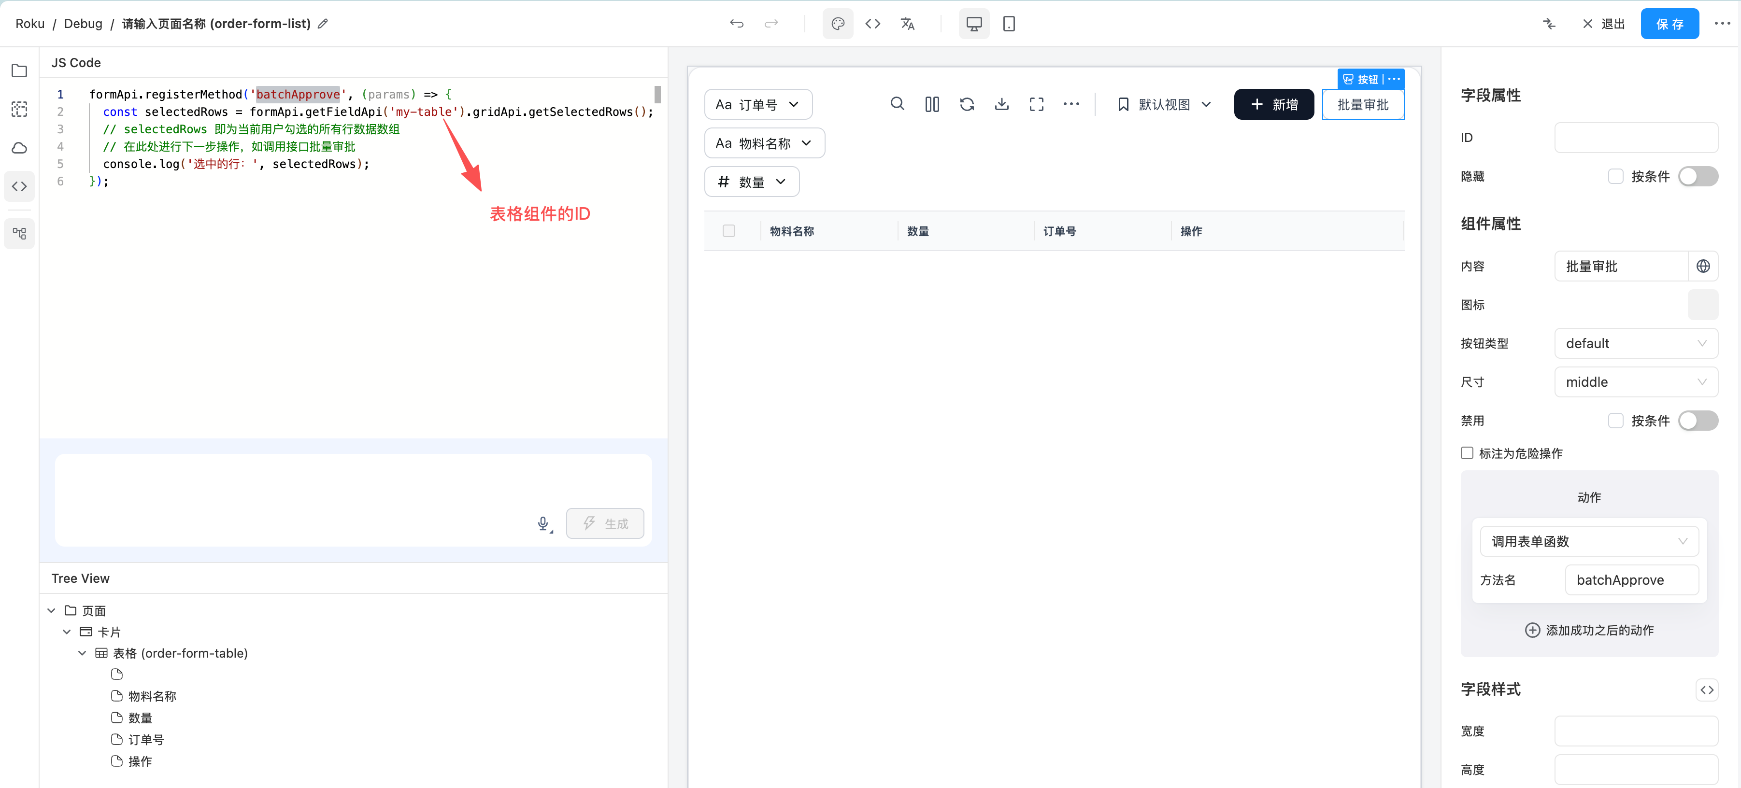Click the 保存 save button
This screenshot has width=1741, height=788.
(x=1670, y=24)
